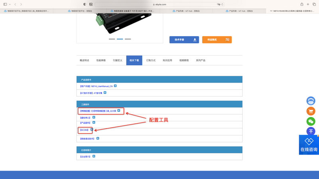Switch to 物联网开发平台 - 控制台 browser tab
Image resolution: width=319 pixels, height=179 pixels.
80,11
